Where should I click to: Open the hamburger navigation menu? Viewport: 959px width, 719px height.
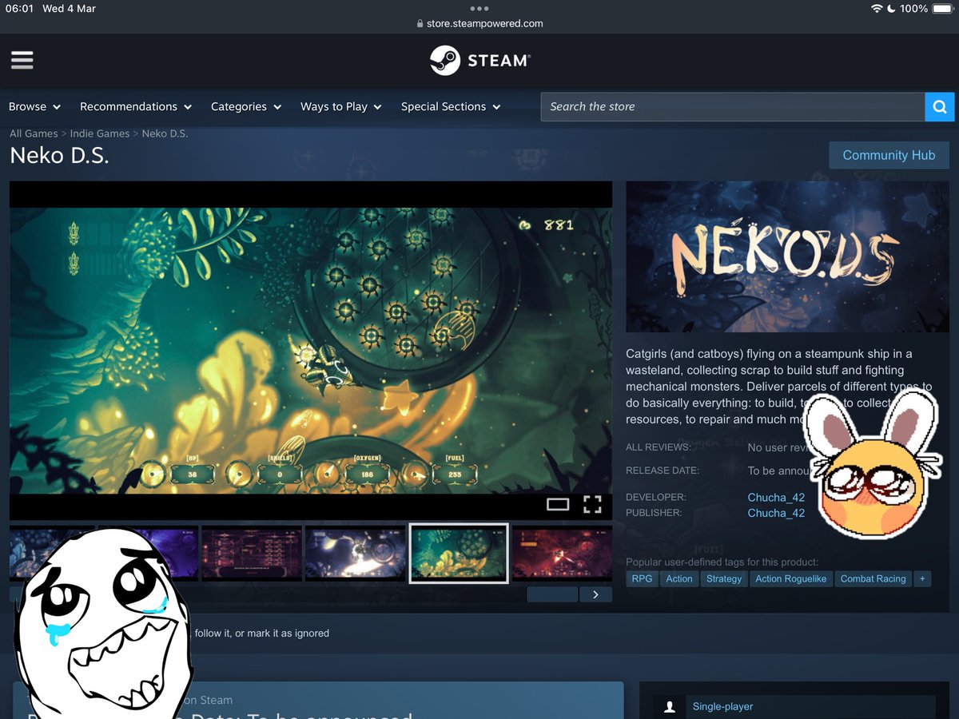[x=22, y=60]
